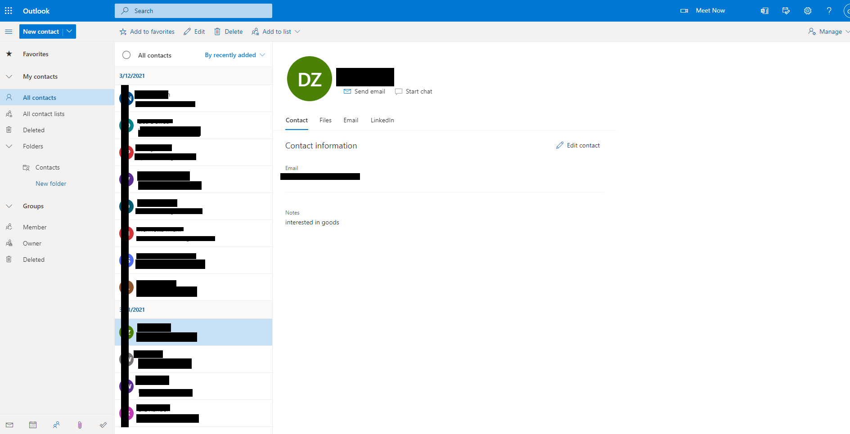Image resolution: width=850 pixels, height=434 pixels.
Task: Open the Help question mark icon
Action: [829, 11]
